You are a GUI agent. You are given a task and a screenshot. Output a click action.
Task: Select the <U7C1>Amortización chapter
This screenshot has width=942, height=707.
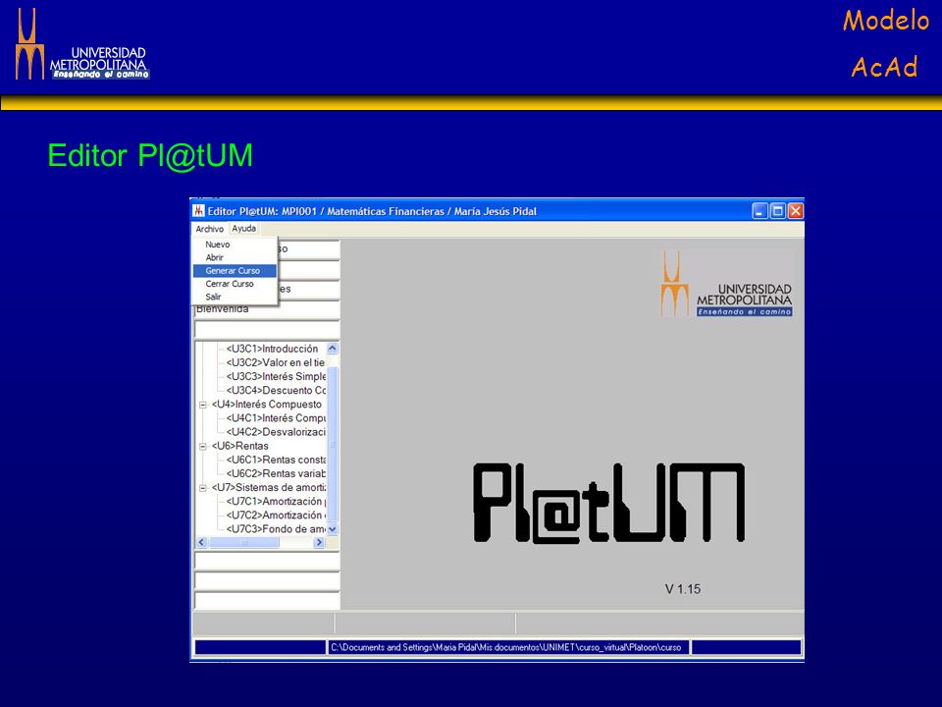click(x=276, y=501)
